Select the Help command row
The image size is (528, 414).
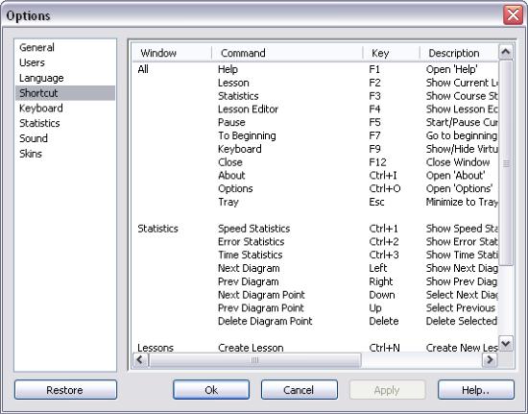click(228, 69)
